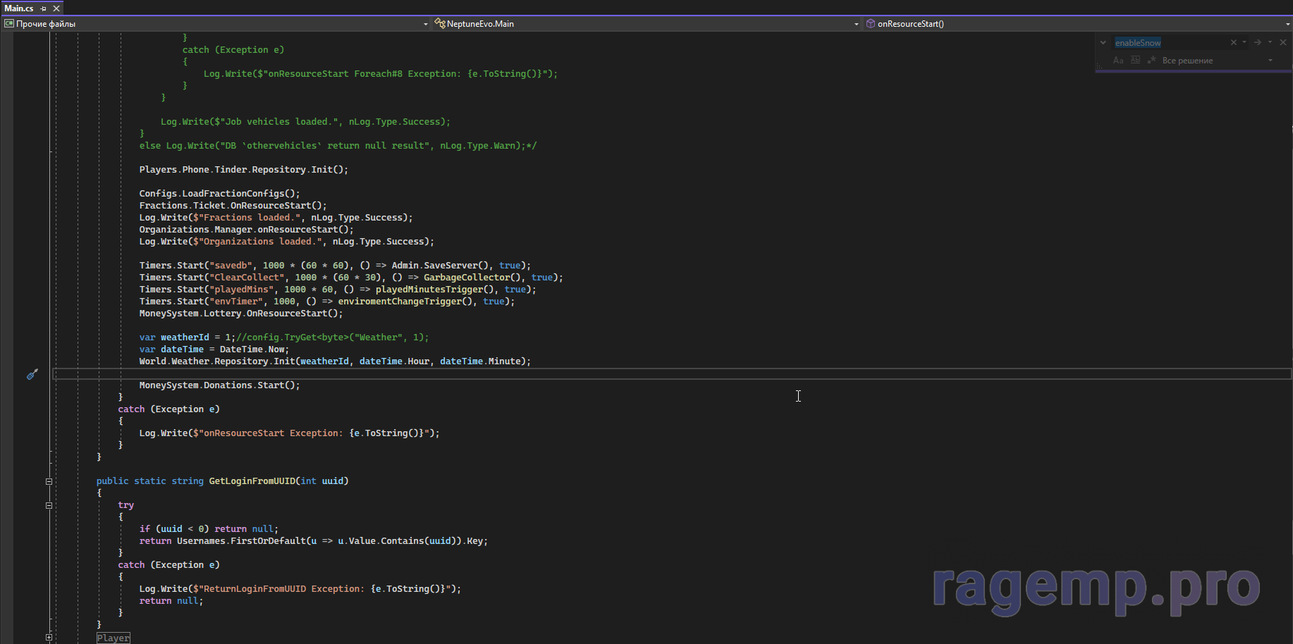1293x644 pixels.
Task: Click the Configs.LoadFractionConfigs(); line
Action: (x=219, y=194)
